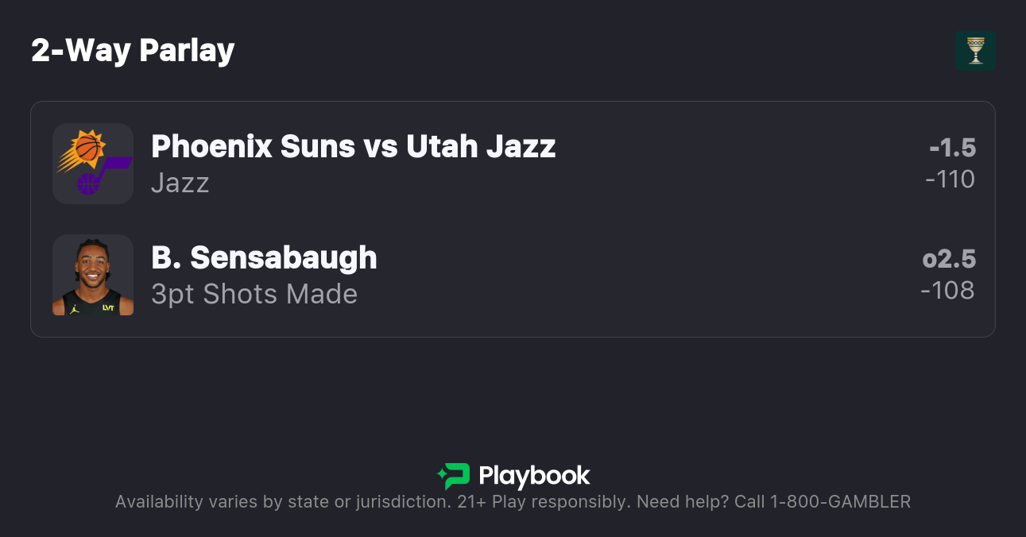Click the 3pt Shots Made label
Screen dimensions: 1026x537
tap(254, 294)
